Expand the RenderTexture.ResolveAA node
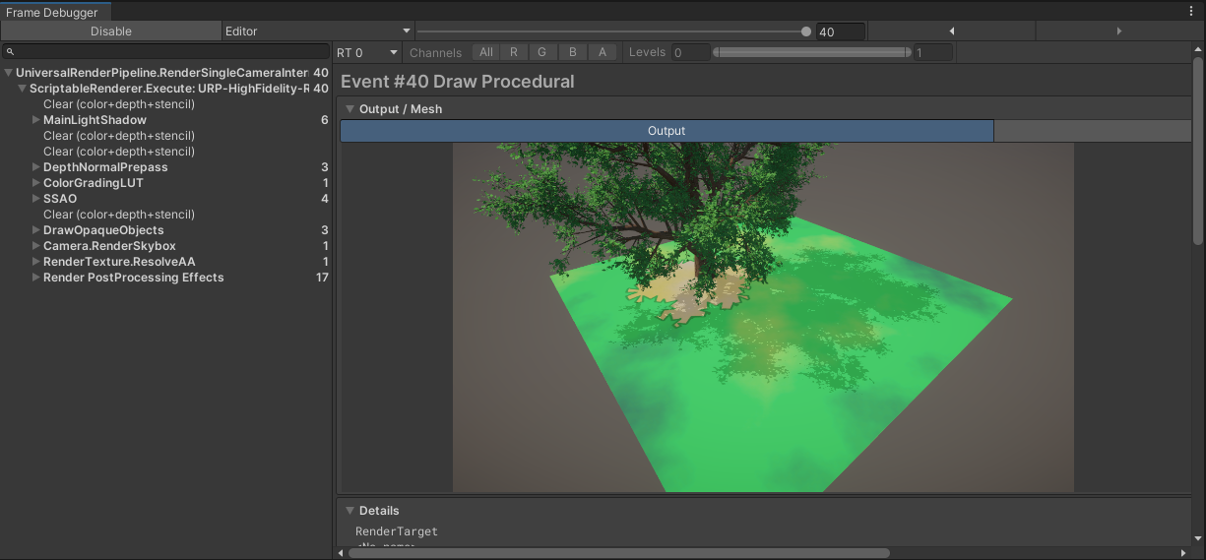The height and width of the screenshot is (560, 1206). point(35,262)
